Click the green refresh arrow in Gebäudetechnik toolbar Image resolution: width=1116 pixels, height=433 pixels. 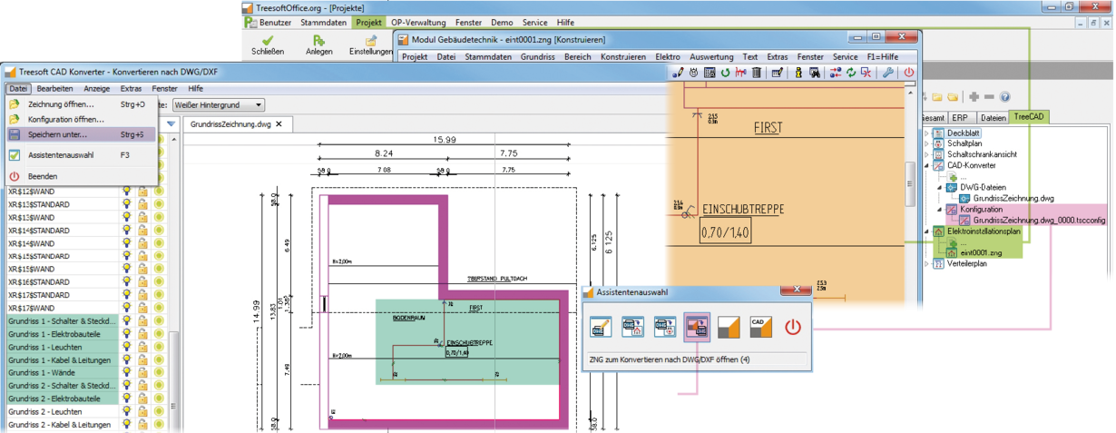726,73
